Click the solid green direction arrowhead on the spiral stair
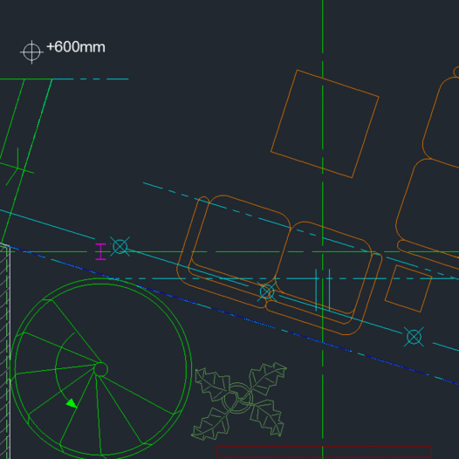The height and width of the screenshot is (459, 459). click(x=72, y=404)
